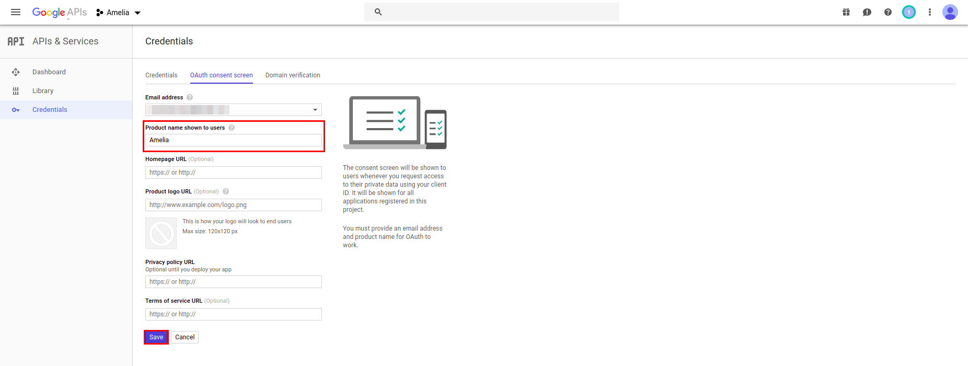The image size is (968, 366).
Task: Select Credentials in sidebar
Action: (x=66, y=110)
